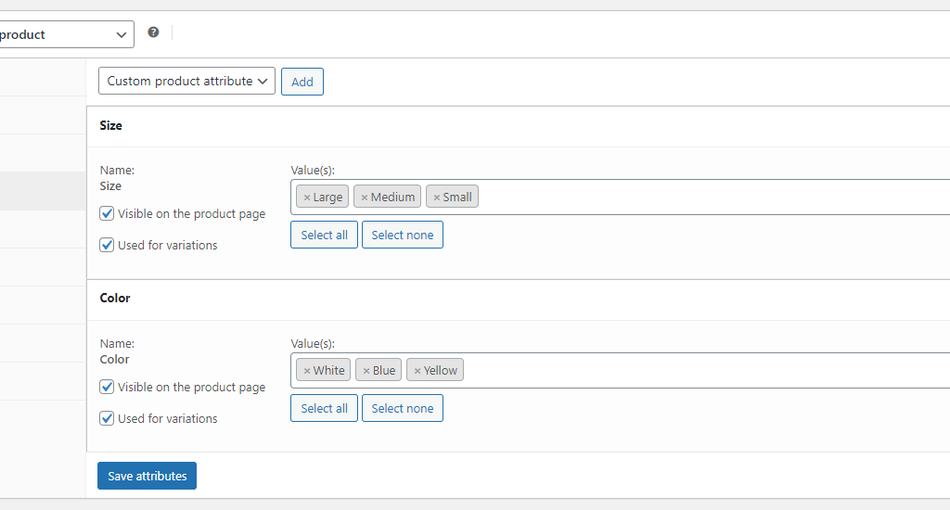Open the Custom product attribute dropdown

point(186,82)
